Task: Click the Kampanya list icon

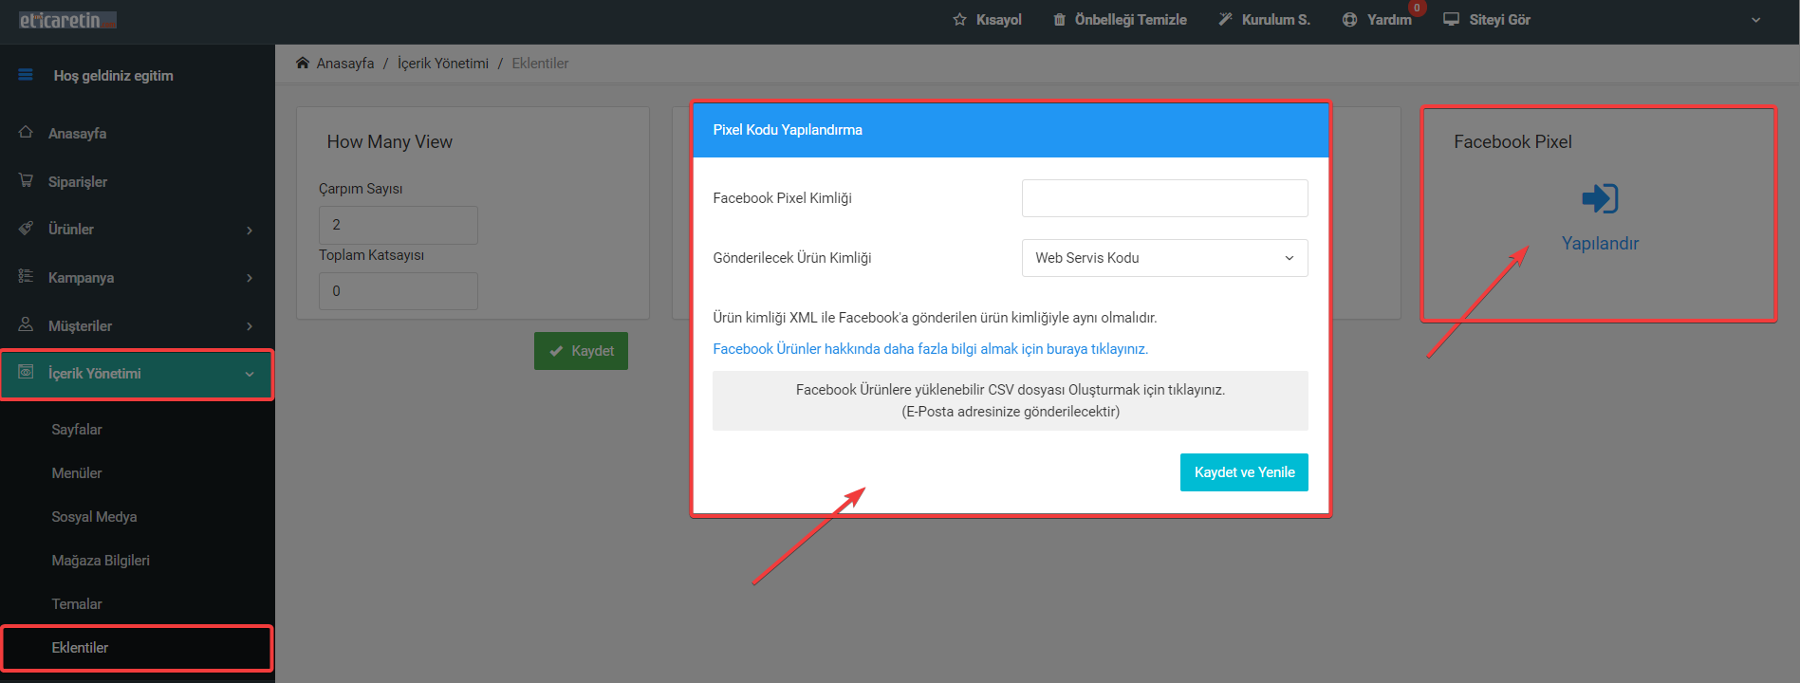Action: click(26, 276)
